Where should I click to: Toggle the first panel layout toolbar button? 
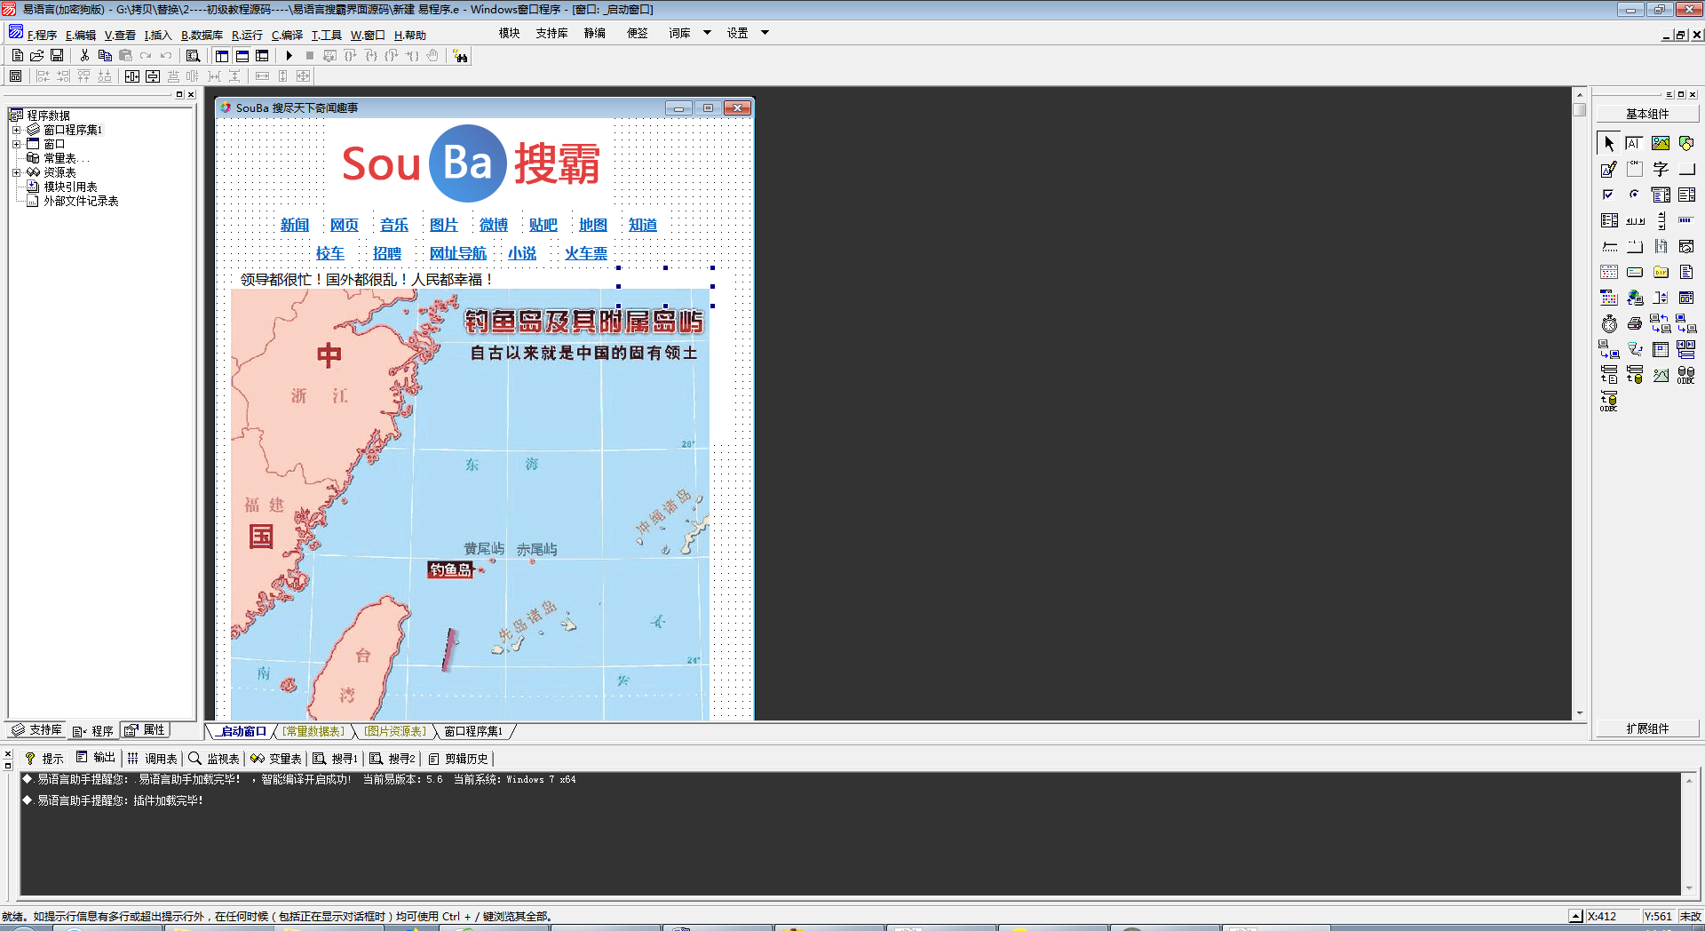222,55
